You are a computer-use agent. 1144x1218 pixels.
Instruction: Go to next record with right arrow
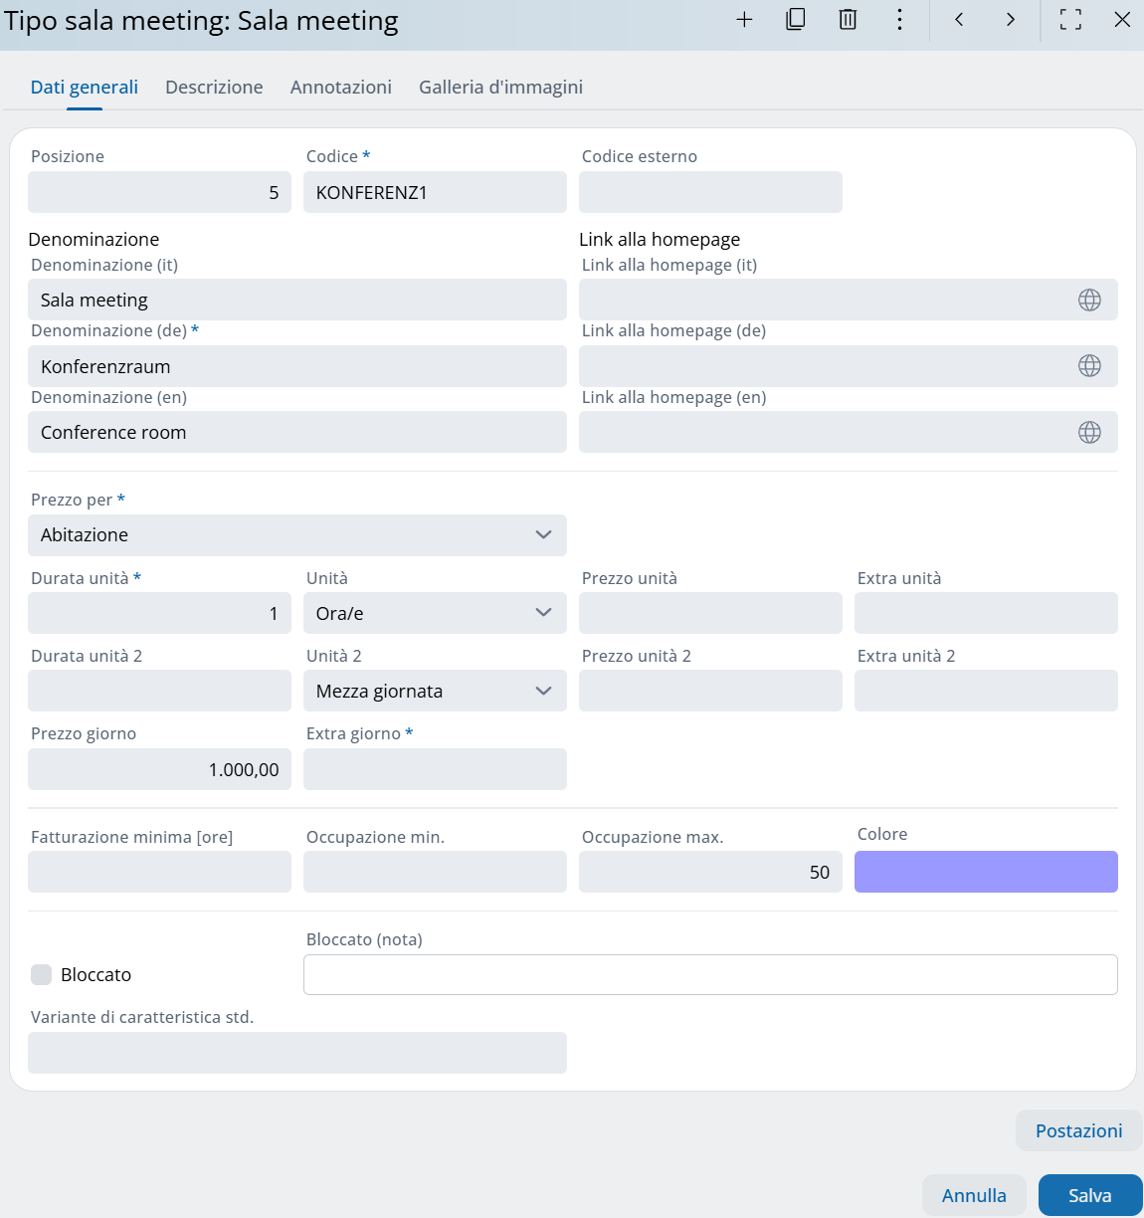(x=1011, y=20)
